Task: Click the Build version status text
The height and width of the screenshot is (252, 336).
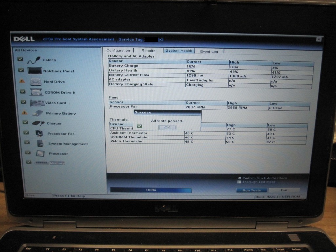Action: point(278,196)
